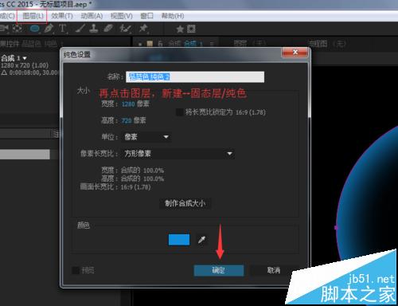398x306 pixels.
Task: Open the 动画(A) menu
Action: coord(92,16)
